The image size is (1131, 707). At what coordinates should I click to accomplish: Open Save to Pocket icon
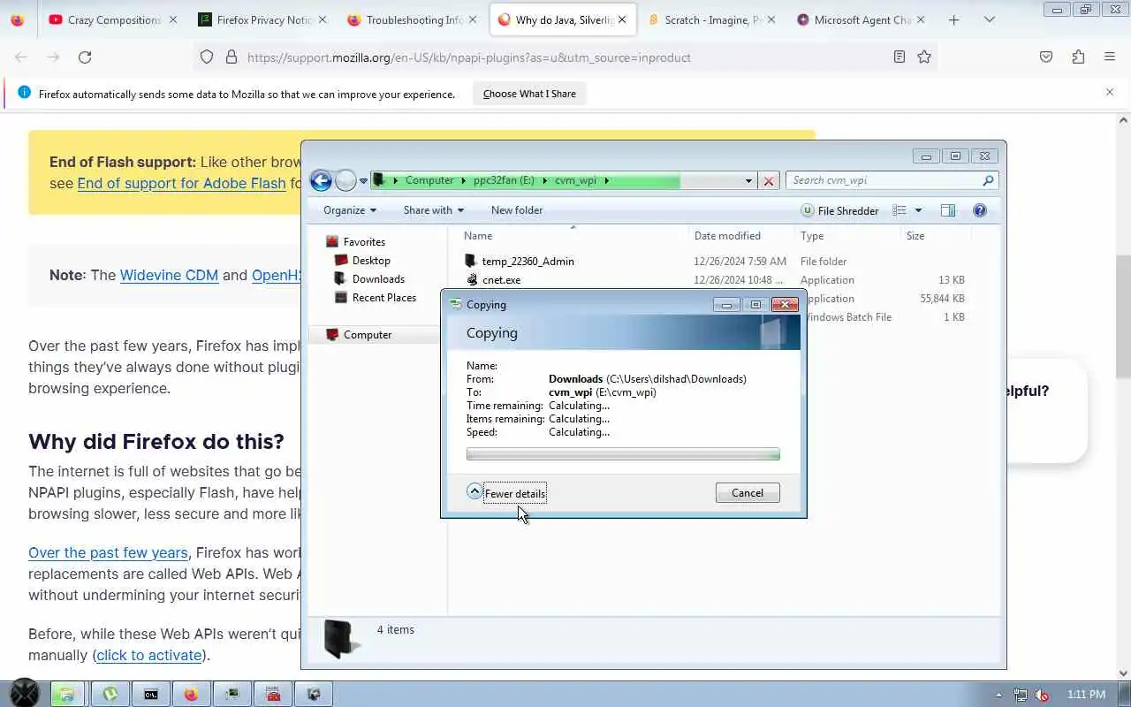1046,57
